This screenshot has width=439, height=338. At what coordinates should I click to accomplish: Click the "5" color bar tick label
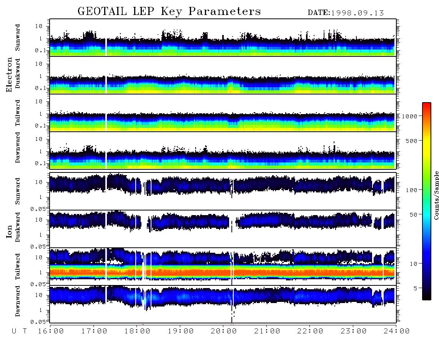(415, 288)
